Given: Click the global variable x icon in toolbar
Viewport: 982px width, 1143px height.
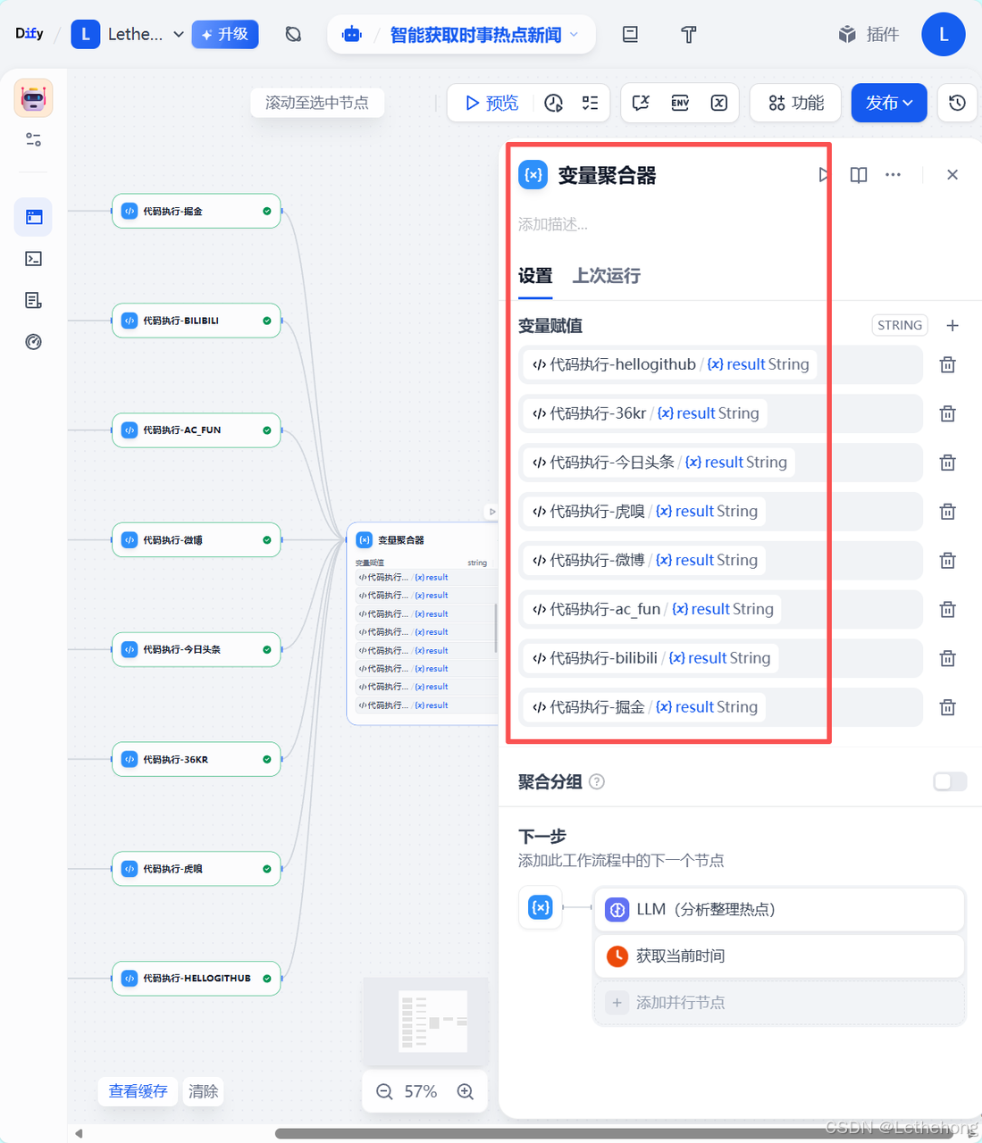Looking at the screenshot, I should [719, 103].
